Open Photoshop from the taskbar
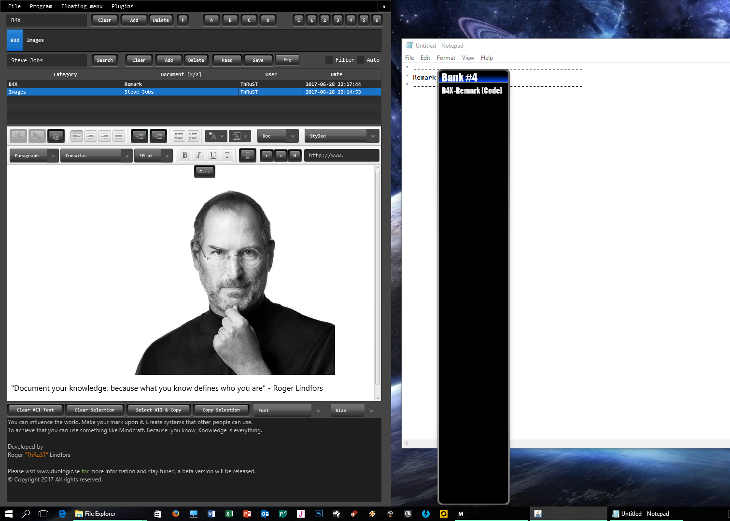Screen dimensions: 730x521 [x=319, y=514]
